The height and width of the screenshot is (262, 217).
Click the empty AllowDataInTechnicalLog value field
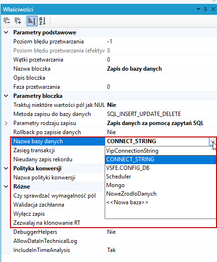click(x=161, y=241)
